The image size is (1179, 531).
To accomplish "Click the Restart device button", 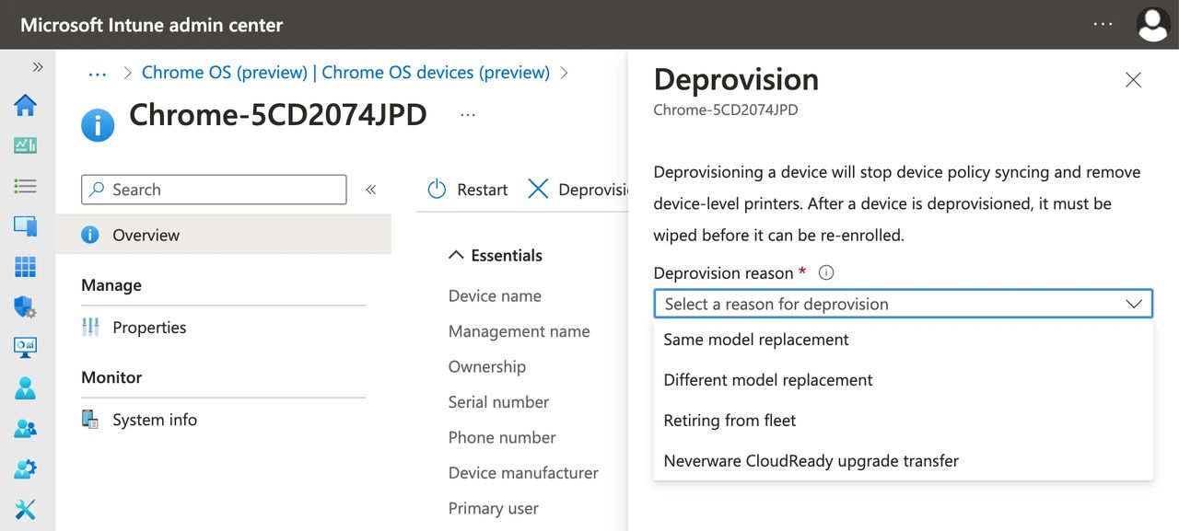I will tap(468, 190).
